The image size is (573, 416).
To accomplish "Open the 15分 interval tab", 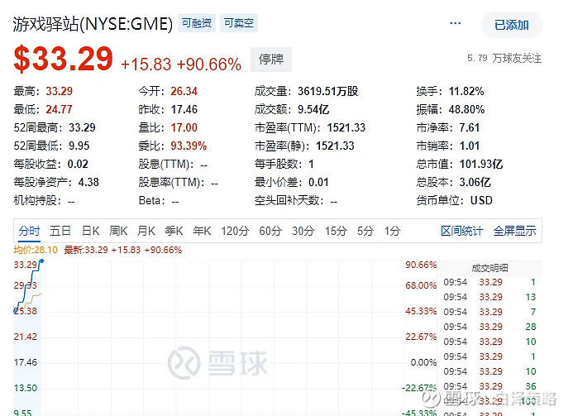I will 336,231.
